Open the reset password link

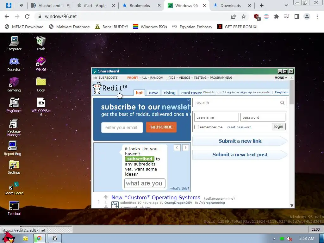click(x=239, y=127)
